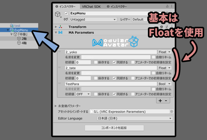Screen dimensions: 207x140
Task: Click the cube icon of 4軸 object
Action: click(19, 43)
